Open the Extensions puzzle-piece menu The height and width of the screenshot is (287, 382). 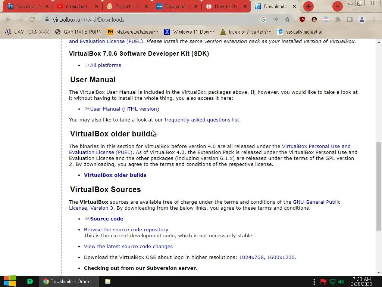click(338, 19)
